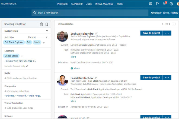
Task: Open the Jobs menu
Action: 89,4
